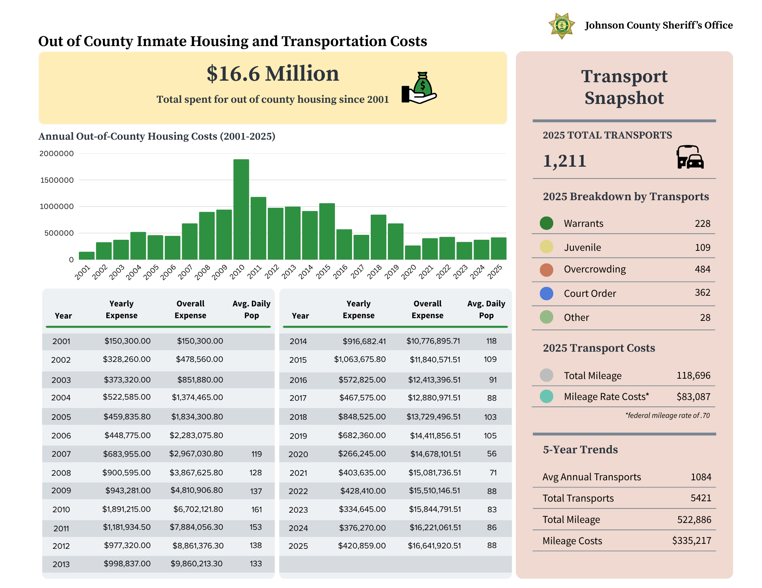
Task: Click the 2020 bar in the chart
Action: [x=413, y=252]
